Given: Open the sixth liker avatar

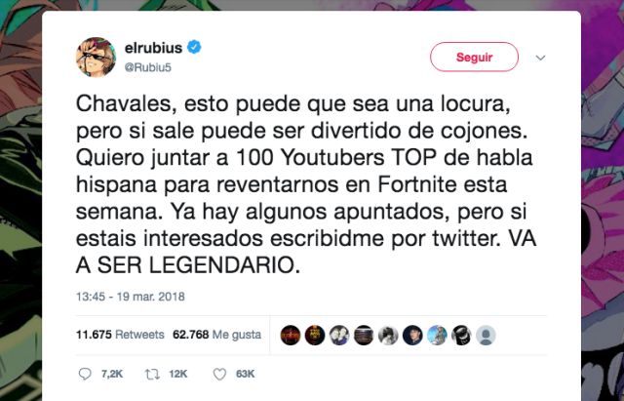Looking at the screenshot, I should point(412,335).
